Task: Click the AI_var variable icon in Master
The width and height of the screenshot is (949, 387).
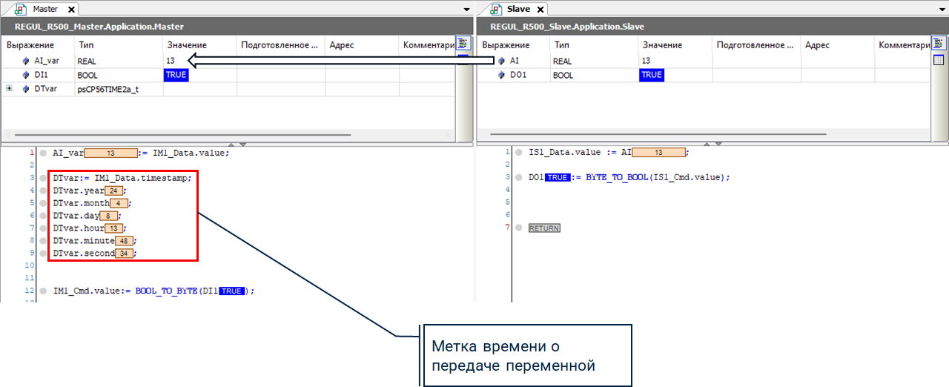Action: 26,61
